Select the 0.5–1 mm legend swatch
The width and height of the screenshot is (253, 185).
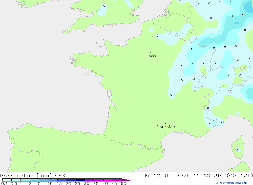click(x=16, y=180)
